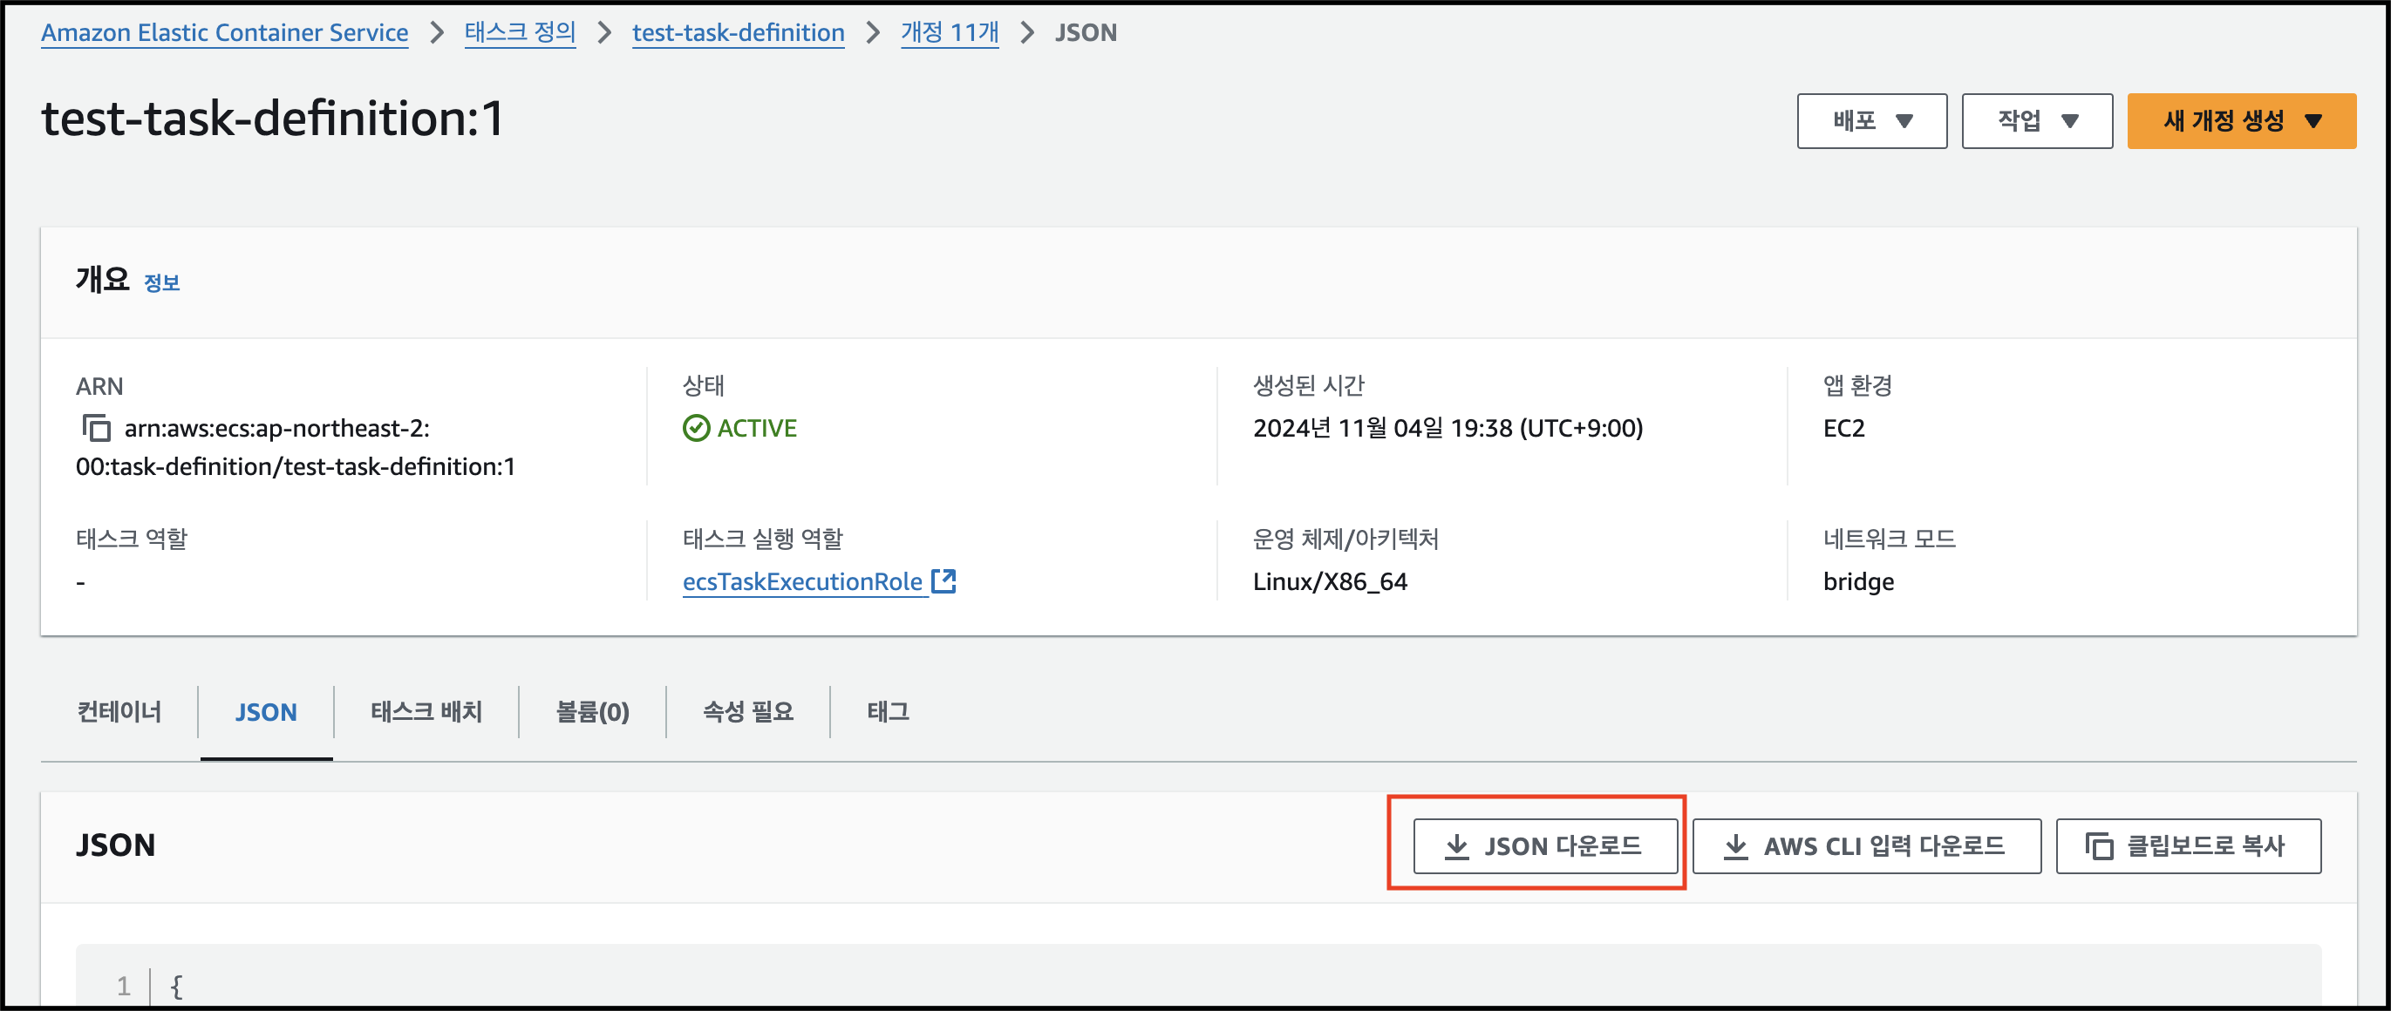2391x1011 pixels.
Task: Open the 정보 link next to 개요
Action: [x=161, y=283]
